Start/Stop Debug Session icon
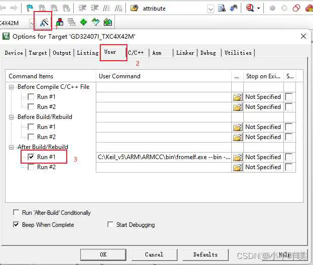 (x=250, y=8)
